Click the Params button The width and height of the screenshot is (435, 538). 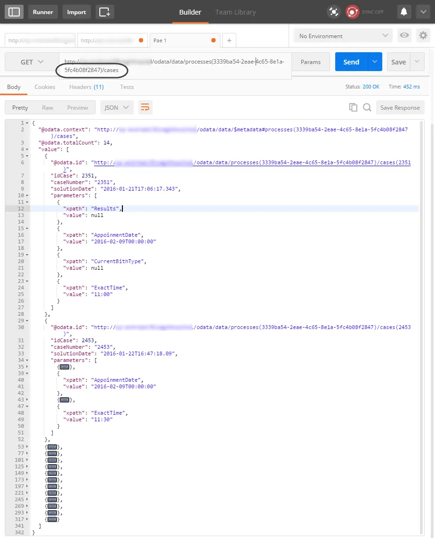point(310,62)
